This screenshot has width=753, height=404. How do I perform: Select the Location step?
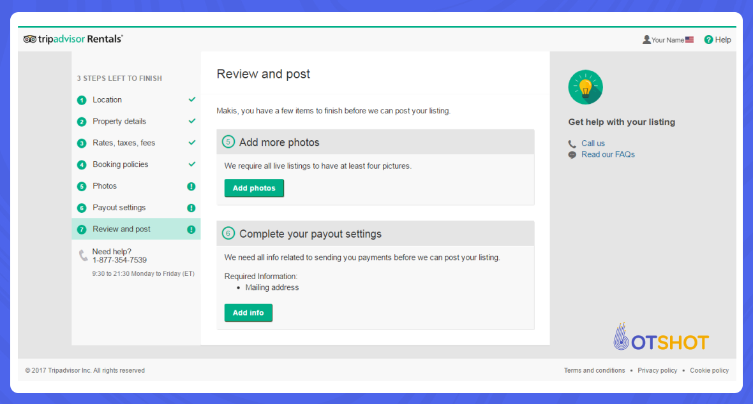point(107,99)
